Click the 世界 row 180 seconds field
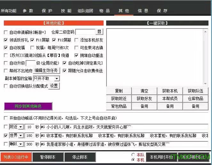This screenshot has width=212, height=165. 29,136
